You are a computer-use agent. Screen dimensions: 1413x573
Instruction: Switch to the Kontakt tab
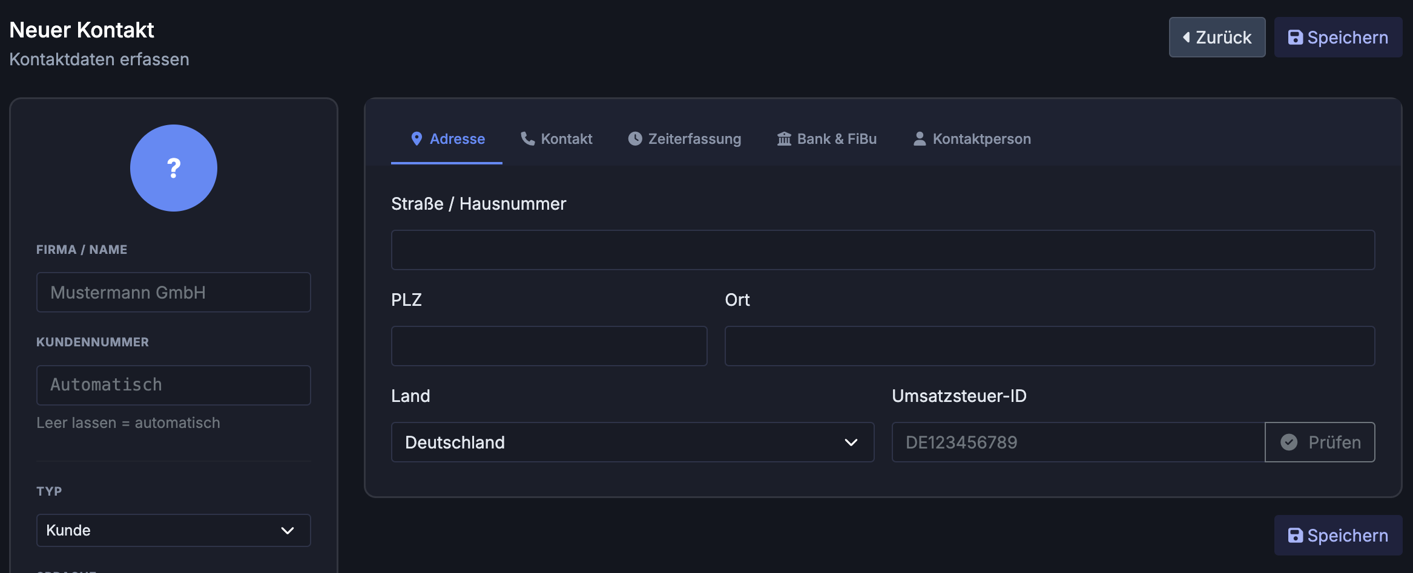click(556, 138)
